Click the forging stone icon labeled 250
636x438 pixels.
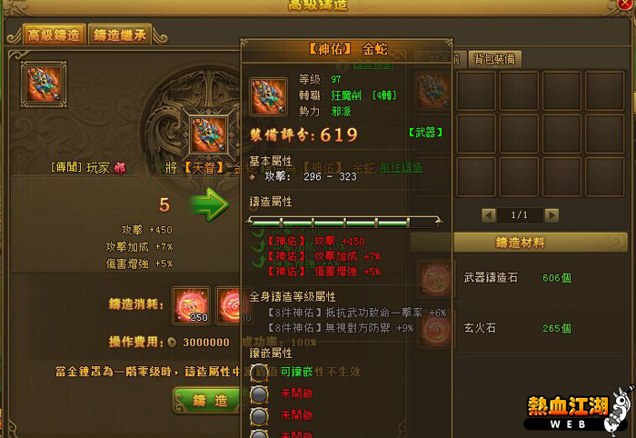click(x=191, y=306)
